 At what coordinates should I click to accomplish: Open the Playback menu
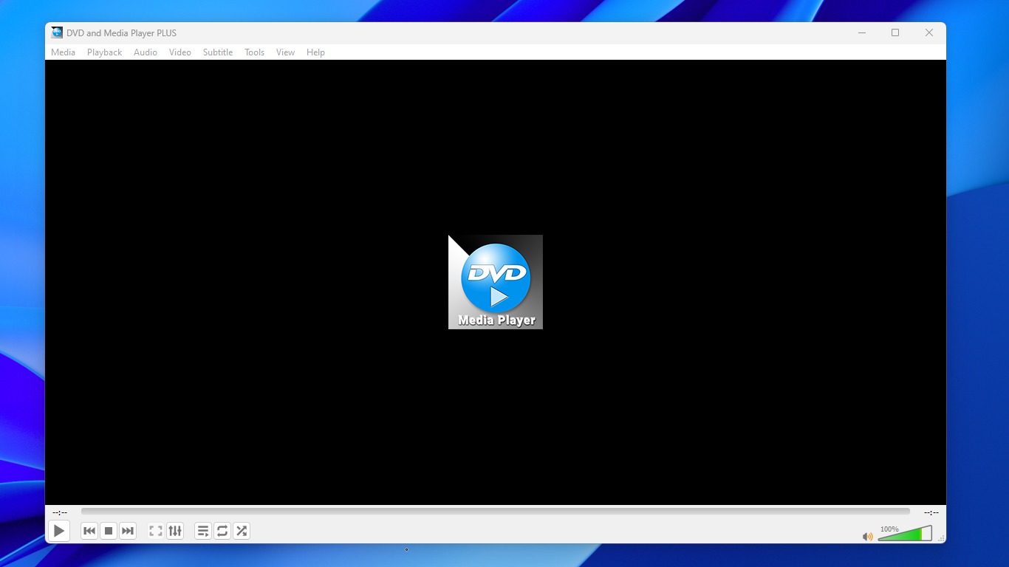[x=104, y=52]
